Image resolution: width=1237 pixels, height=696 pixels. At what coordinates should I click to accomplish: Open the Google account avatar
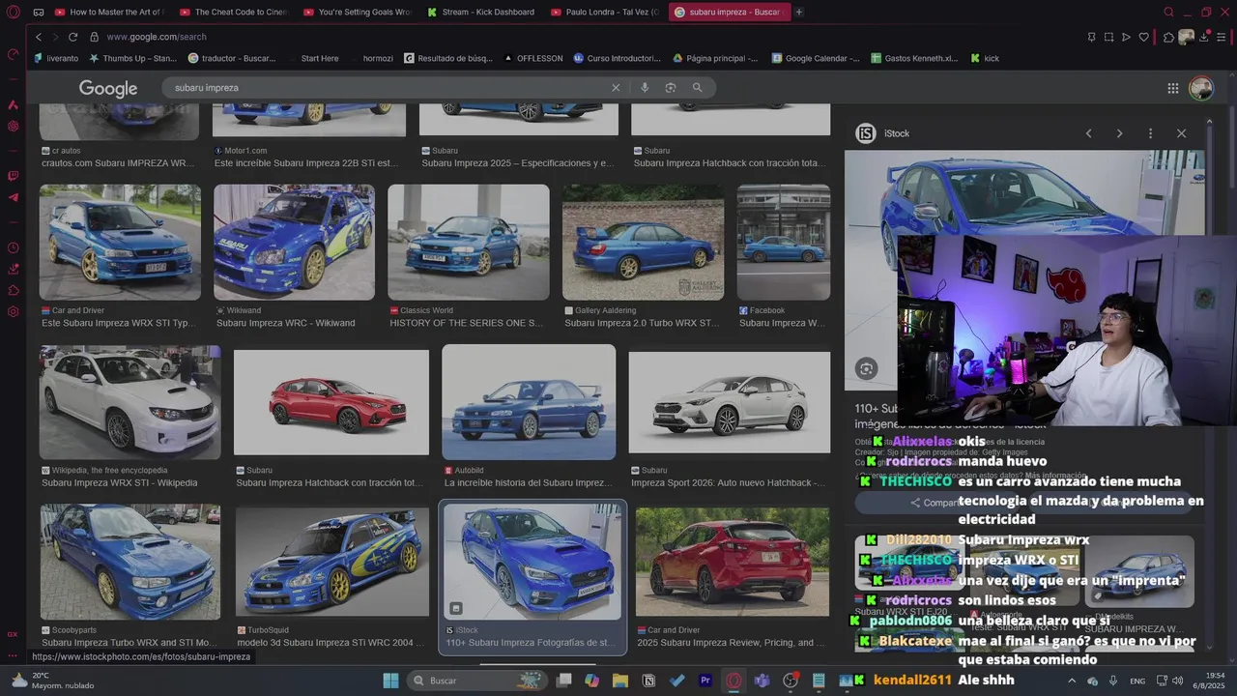click(1200, 88)
